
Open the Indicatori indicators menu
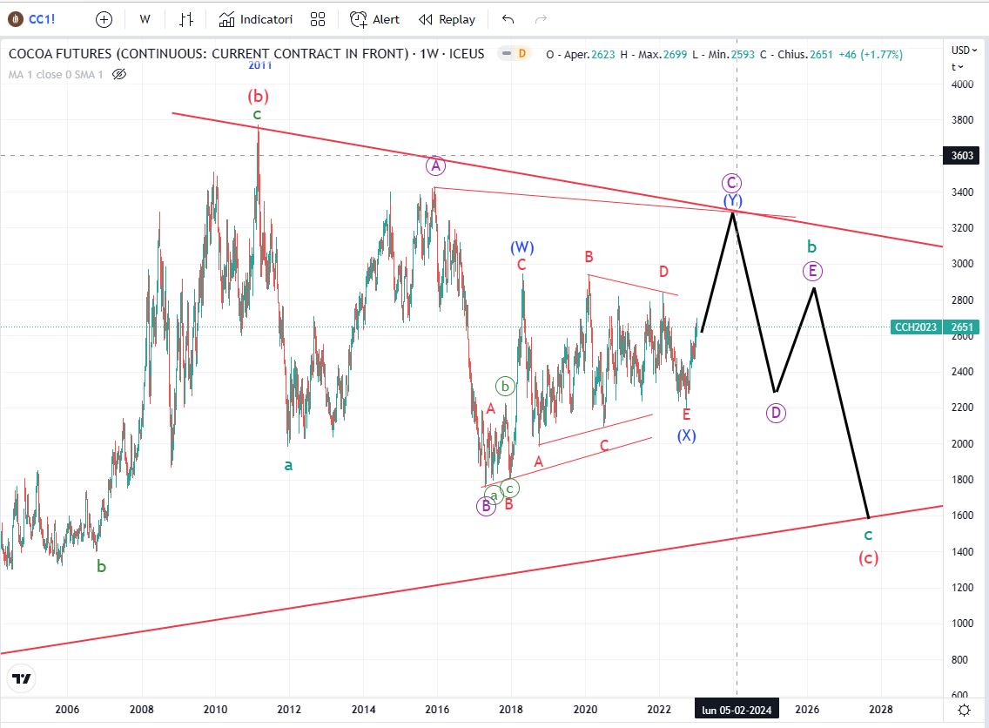point(255,19)
